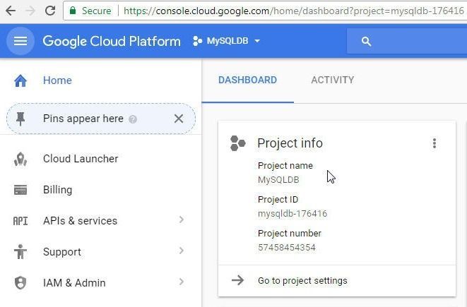Click the Support person icon
467x307 pixels.
coord(20,252)
